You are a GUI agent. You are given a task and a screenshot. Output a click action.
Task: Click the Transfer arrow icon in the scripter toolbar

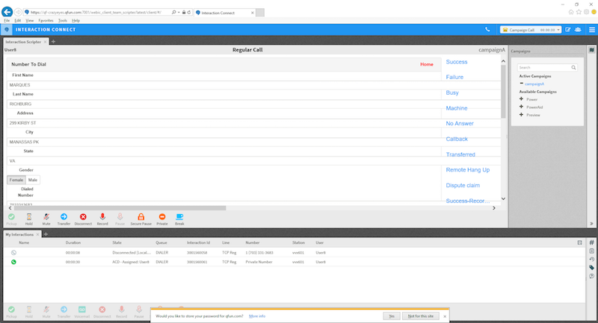[64, 216]
